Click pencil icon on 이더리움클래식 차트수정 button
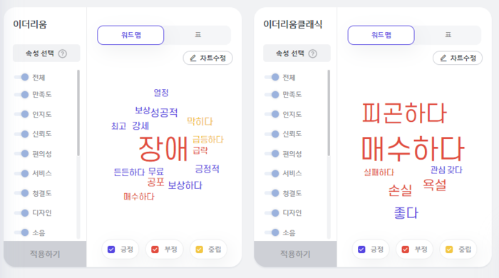Viewport: 499px width, 278px height. click(443, 58)
